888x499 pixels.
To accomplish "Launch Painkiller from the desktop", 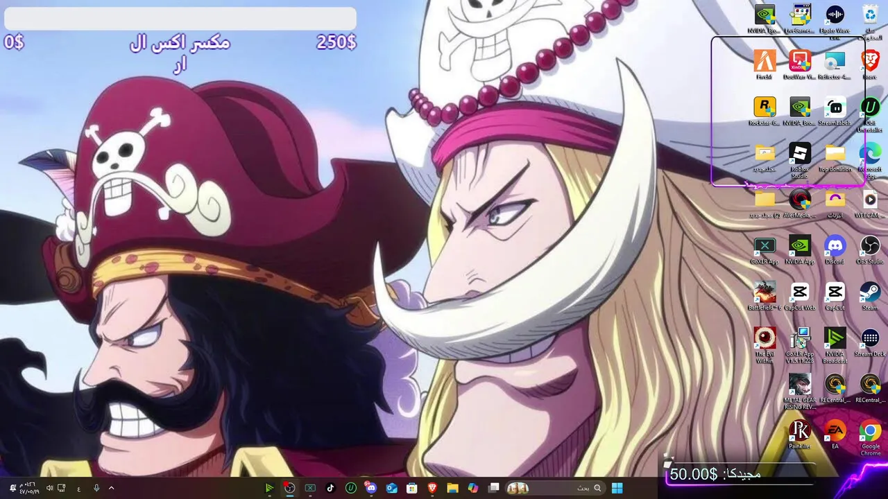I will pyautogui.click(x=800, y=435).
